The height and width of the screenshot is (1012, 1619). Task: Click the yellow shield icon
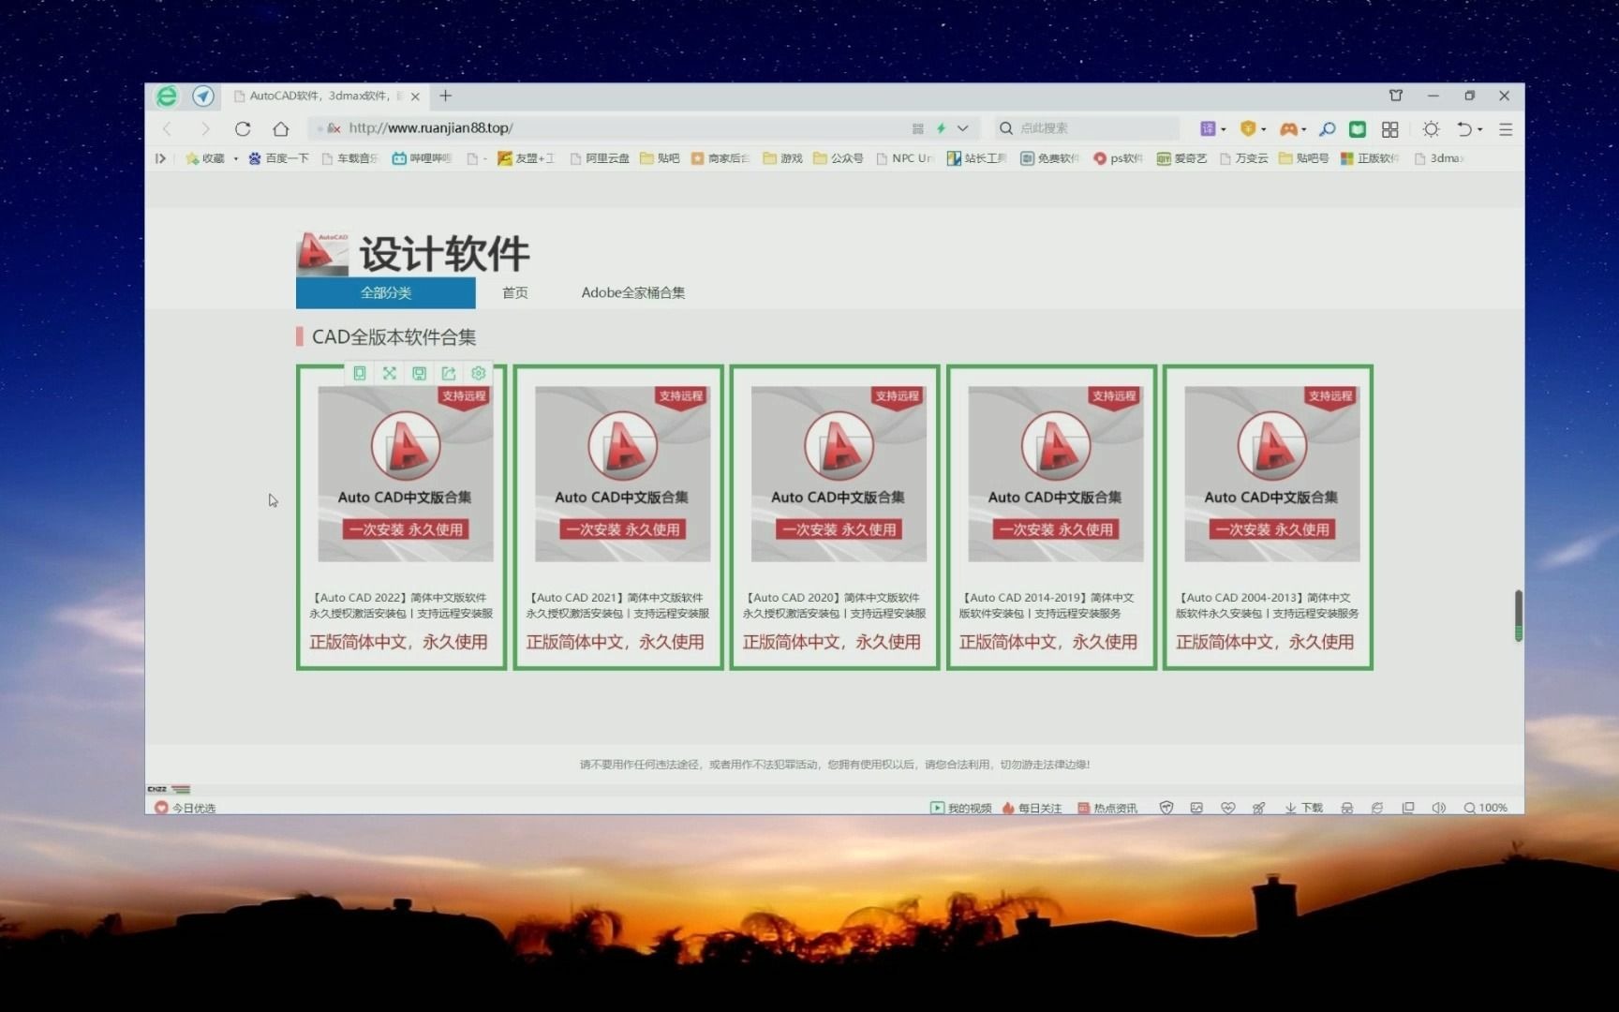coord(1248,128)
